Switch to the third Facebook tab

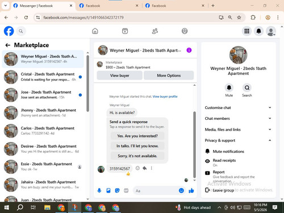click(x=175, y=6)
